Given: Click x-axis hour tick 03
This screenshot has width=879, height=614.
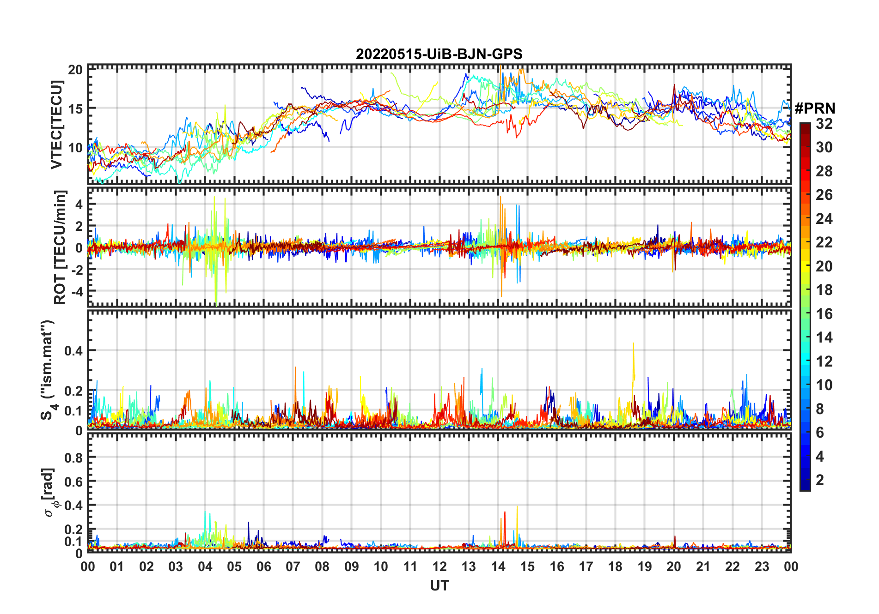Looking at the screenshot, I should [x=176, y=566].
